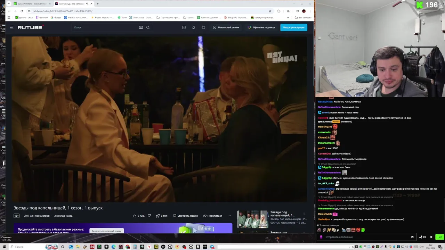The image size is (445, 250).
Task: Click the upload video plus icon
Action: [x=184, y=27]
